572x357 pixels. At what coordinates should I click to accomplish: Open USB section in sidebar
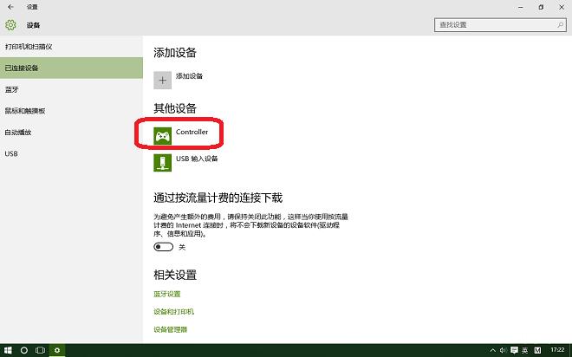[x=71, y=153]
